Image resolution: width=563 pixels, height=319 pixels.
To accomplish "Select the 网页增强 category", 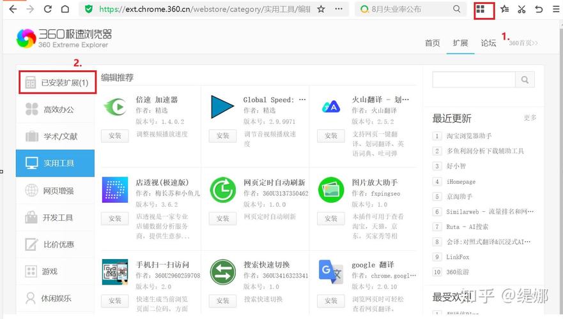I will point(56,190).
